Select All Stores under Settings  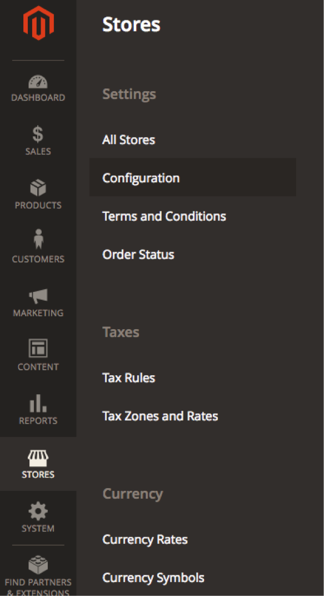click(128, 140)
